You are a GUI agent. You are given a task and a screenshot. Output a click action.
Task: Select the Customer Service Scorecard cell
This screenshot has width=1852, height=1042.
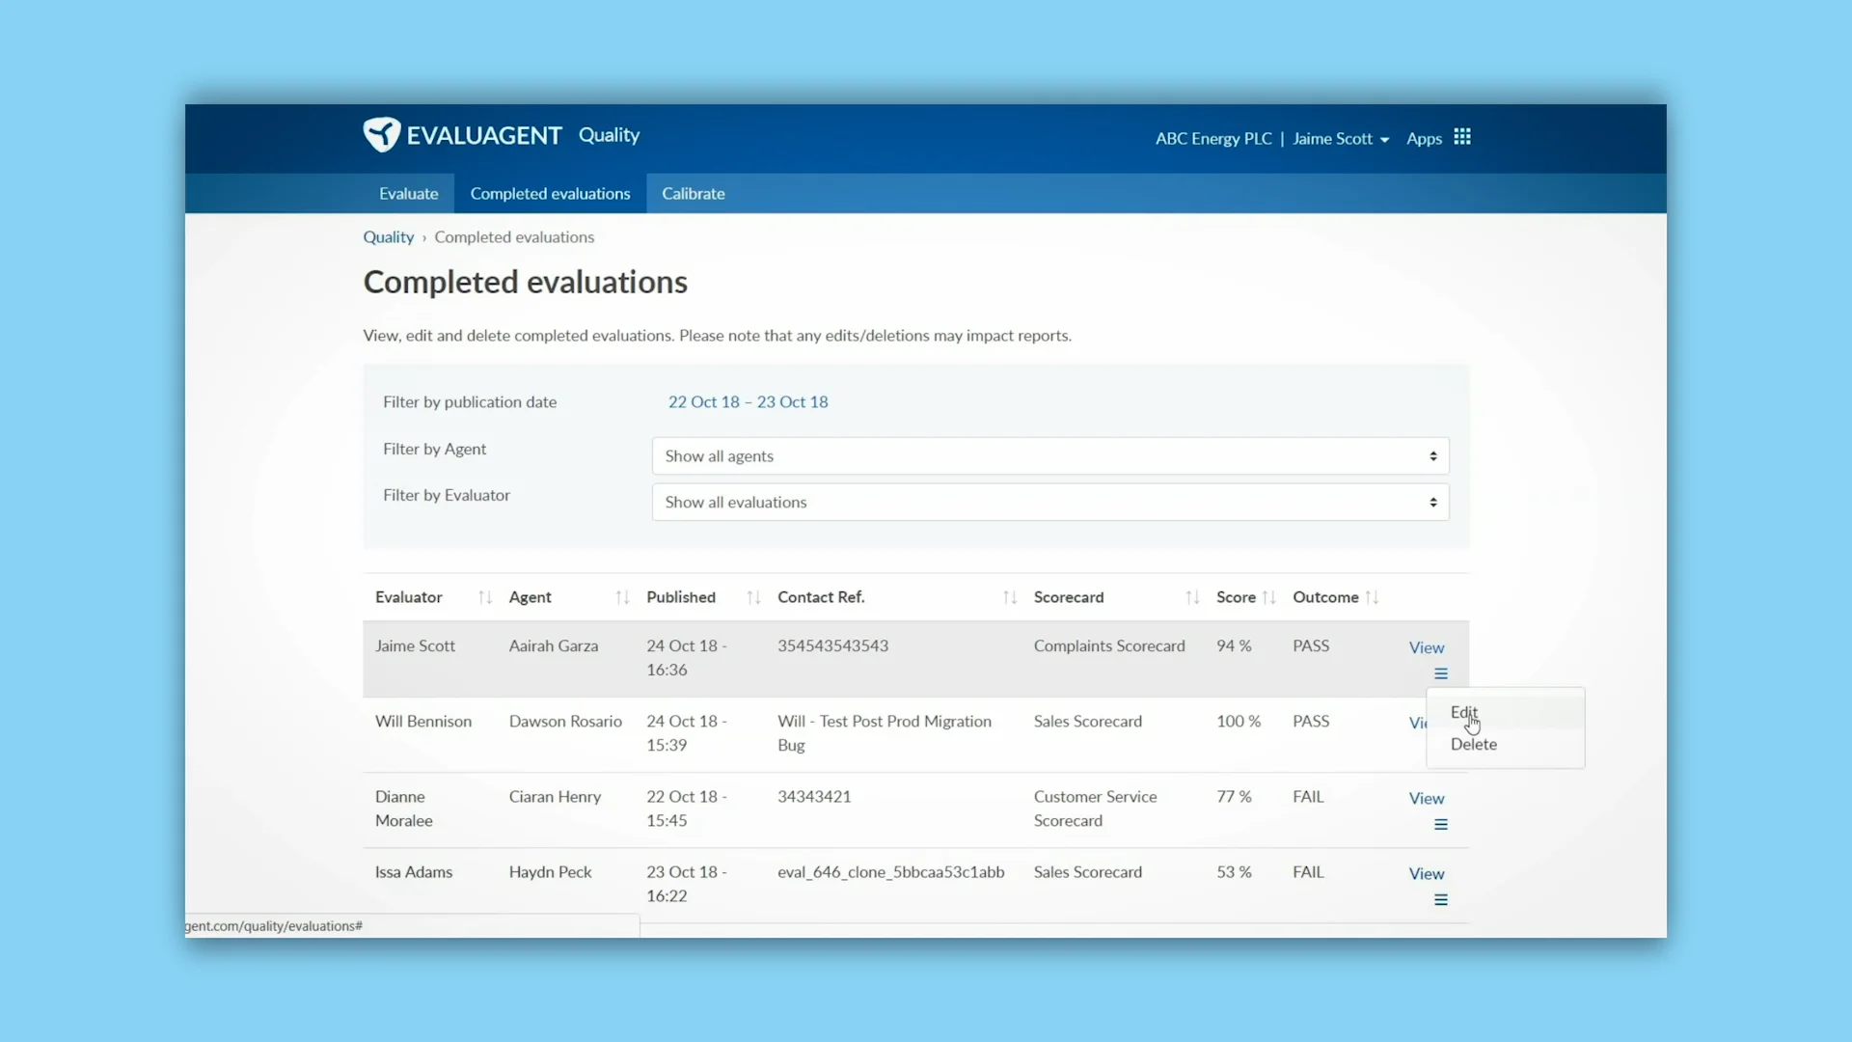click(1095, 809)
